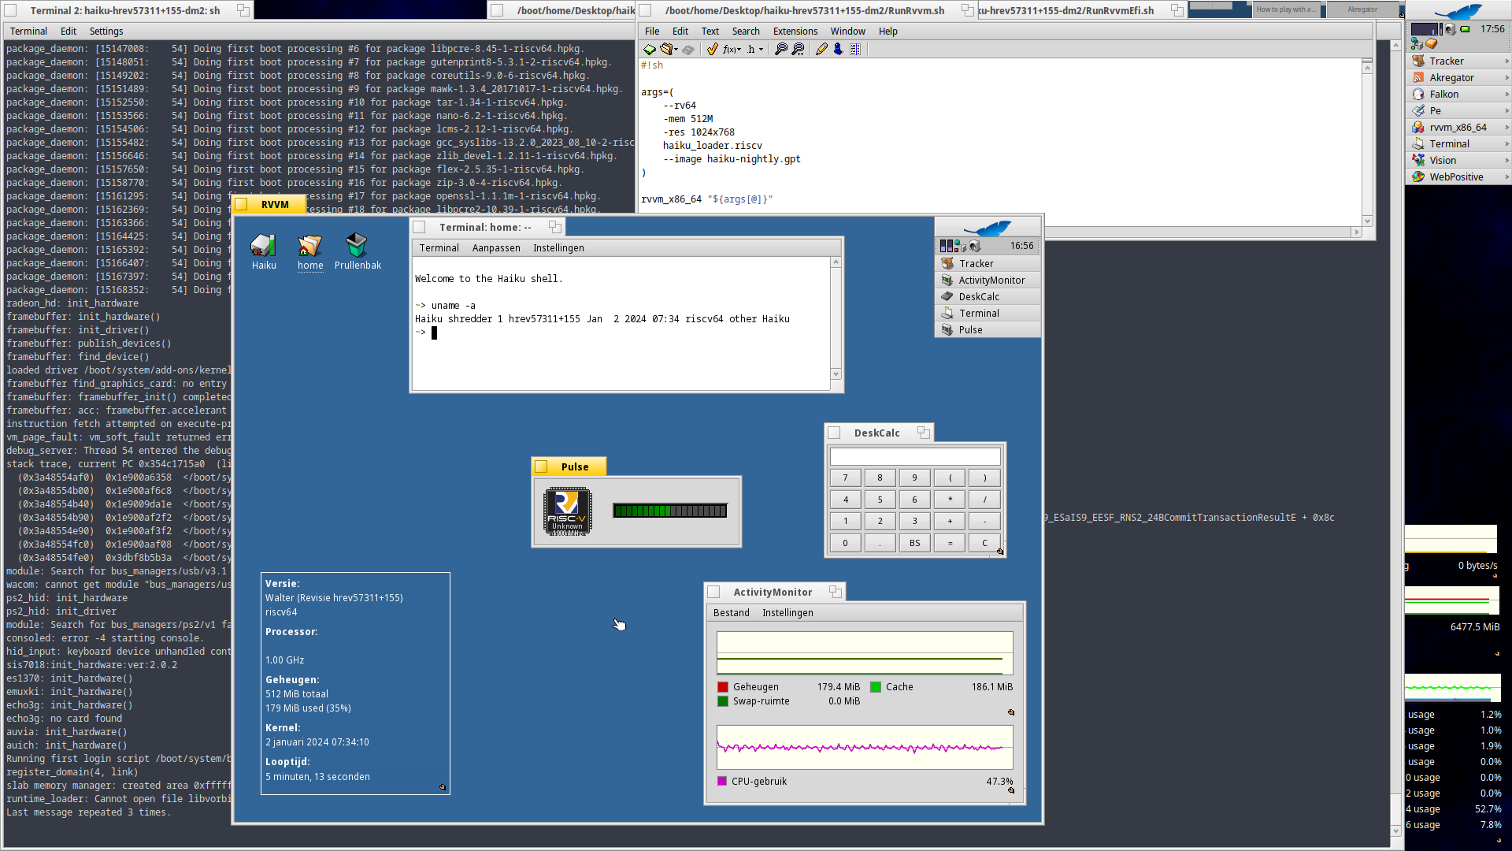Click host battery status tray icon
The height and width of the screenshot is (851, 1512).
pyautogui.click(x=1465, y=29)
